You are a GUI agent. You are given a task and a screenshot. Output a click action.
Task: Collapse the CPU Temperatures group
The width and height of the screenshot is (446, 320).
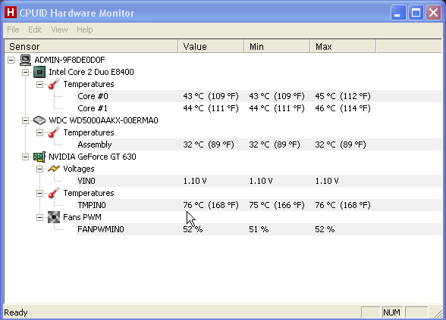coord(39,84)
